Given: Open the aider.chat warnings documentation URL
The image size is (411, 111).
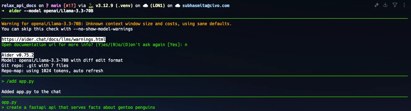Looking at the screenshot, I should 54,39.
